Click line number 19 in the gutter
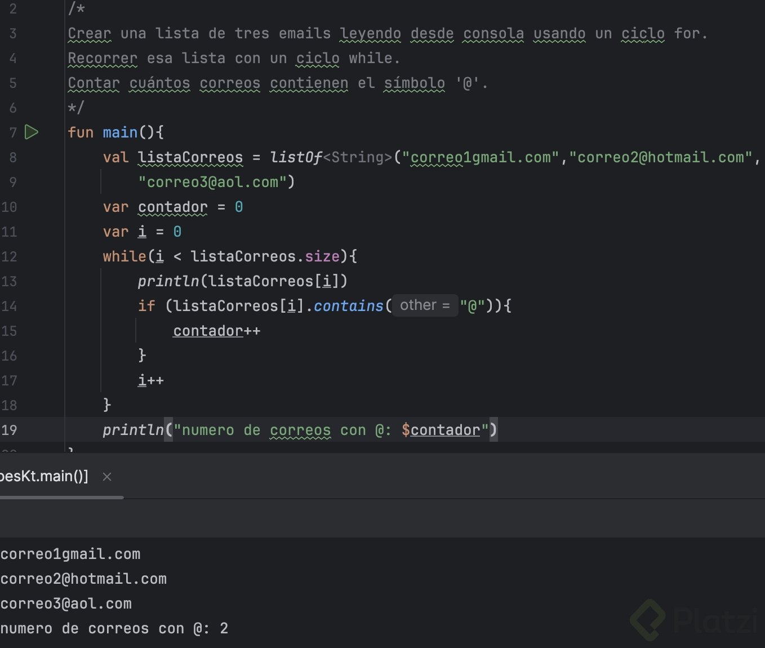This screenshot has height=648, width=765. pos(9,430)
